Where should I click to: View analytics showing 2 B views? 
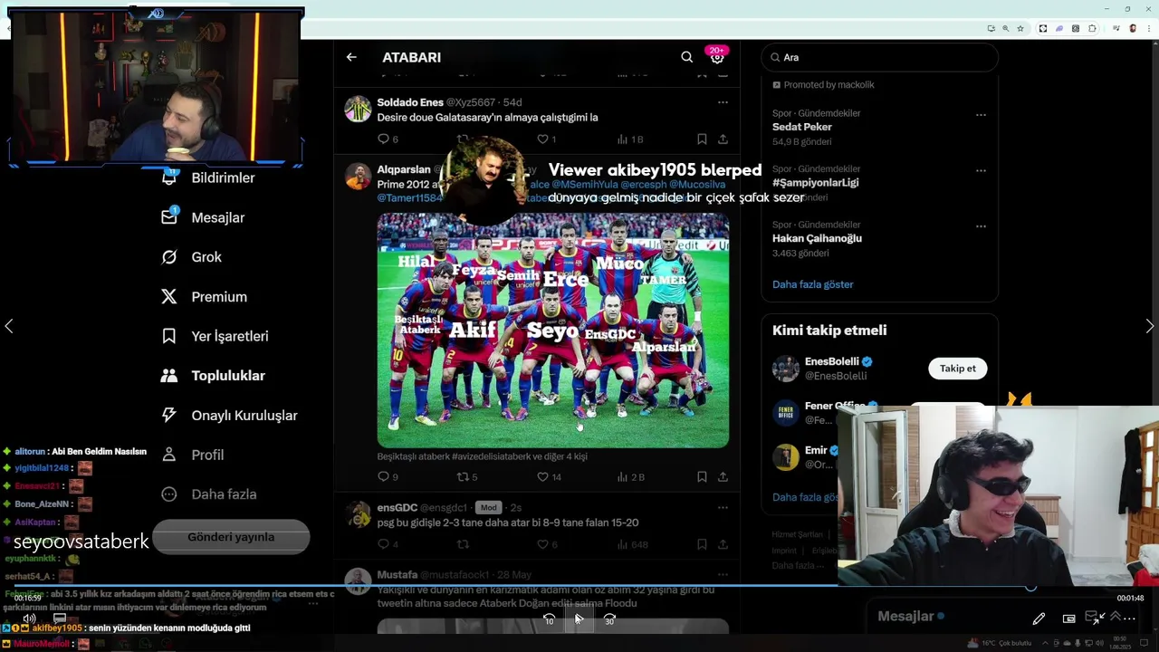pyautogui.click(x=623, y=476)
